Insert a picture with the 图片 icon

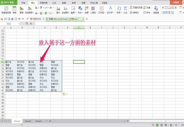tap(58, 10)
